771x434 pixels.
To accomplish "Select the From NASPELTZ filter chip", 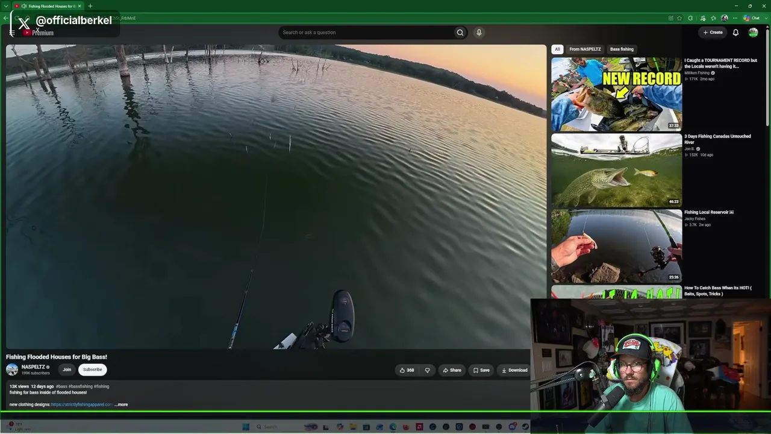I will [x=585, y=49].
